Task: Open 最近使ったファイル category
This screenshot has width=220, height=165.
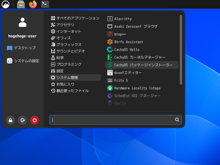Action: click(x=75, y=91)
